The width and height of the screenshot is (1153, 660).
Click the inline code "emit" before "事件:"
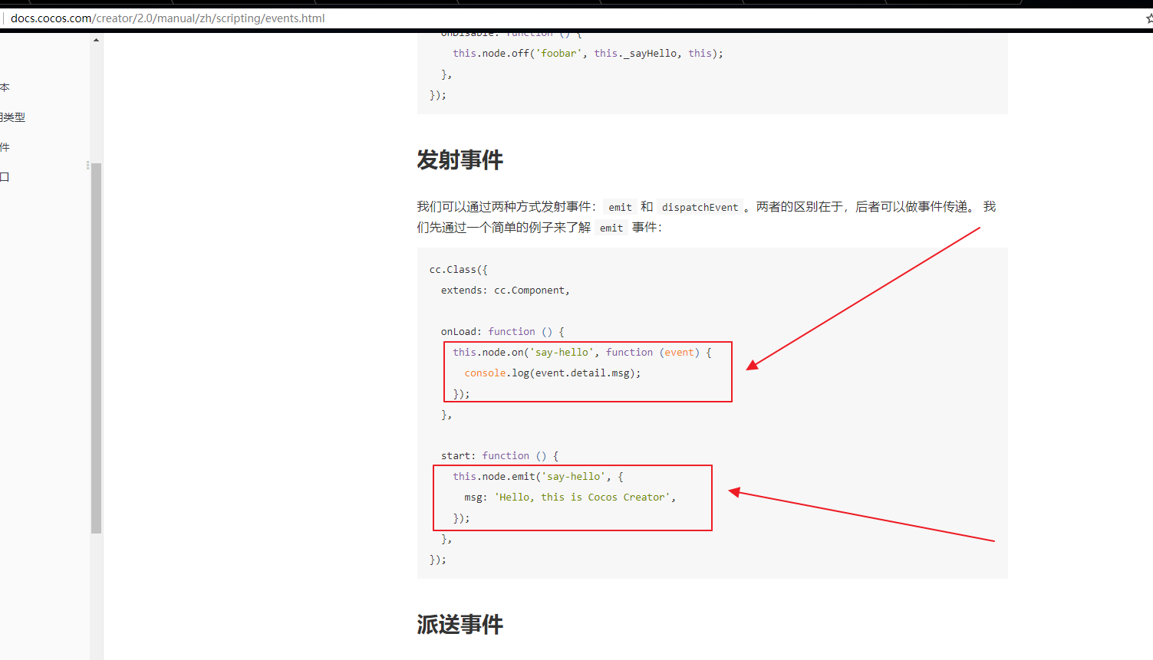click(x=611, y=228)
